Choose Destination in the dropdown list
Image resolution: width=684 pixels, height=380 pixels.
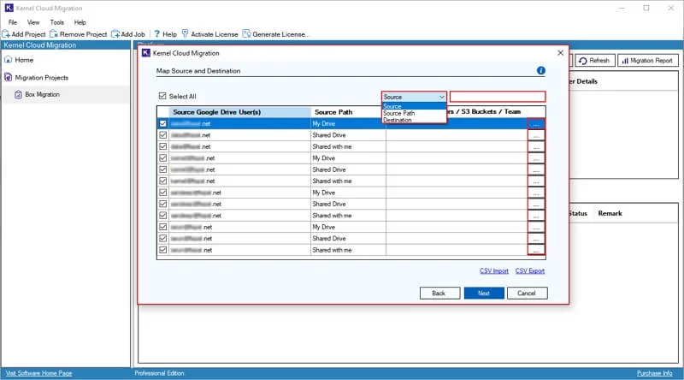pyautogui.click(x=414, y=120)
